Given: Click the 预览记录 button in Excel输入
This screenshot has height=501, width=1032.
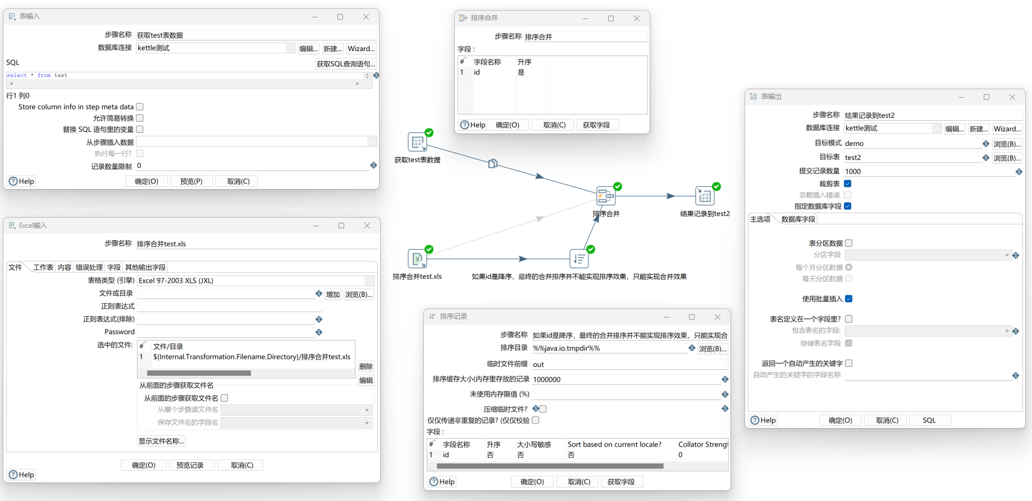Looking at the screenshot, I should pos(190,465).
